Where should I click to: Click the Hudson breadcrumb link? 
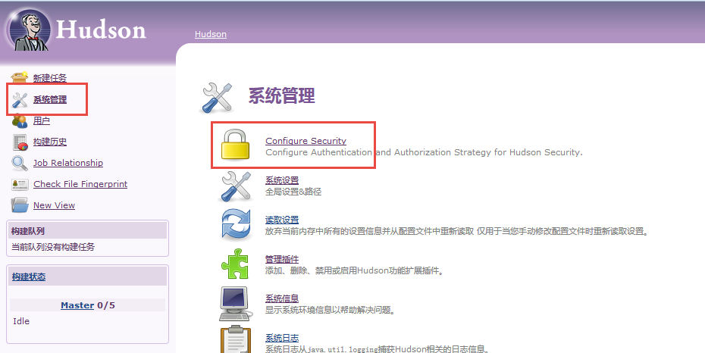pyautogui.click(x=211, y=34)
